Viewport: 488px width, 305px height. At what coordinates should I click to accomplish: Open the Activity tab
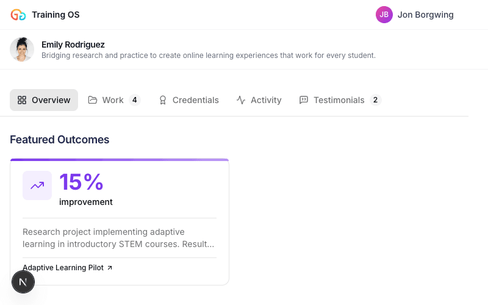[266, 100]
